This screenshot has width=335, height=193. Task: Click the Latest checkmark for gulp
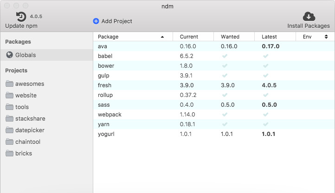(266, 76)
